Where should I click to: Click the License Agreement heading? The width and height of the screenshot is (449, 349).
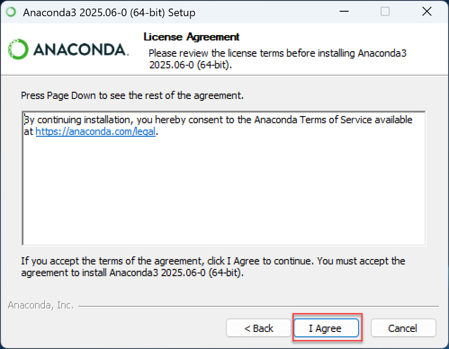pyautogui.click(x=191, y=36)
